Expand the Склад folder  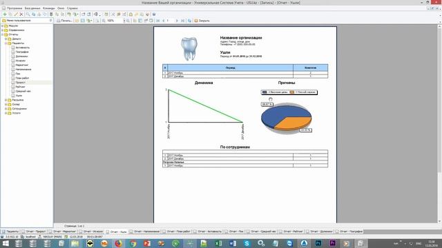[6, 104]
